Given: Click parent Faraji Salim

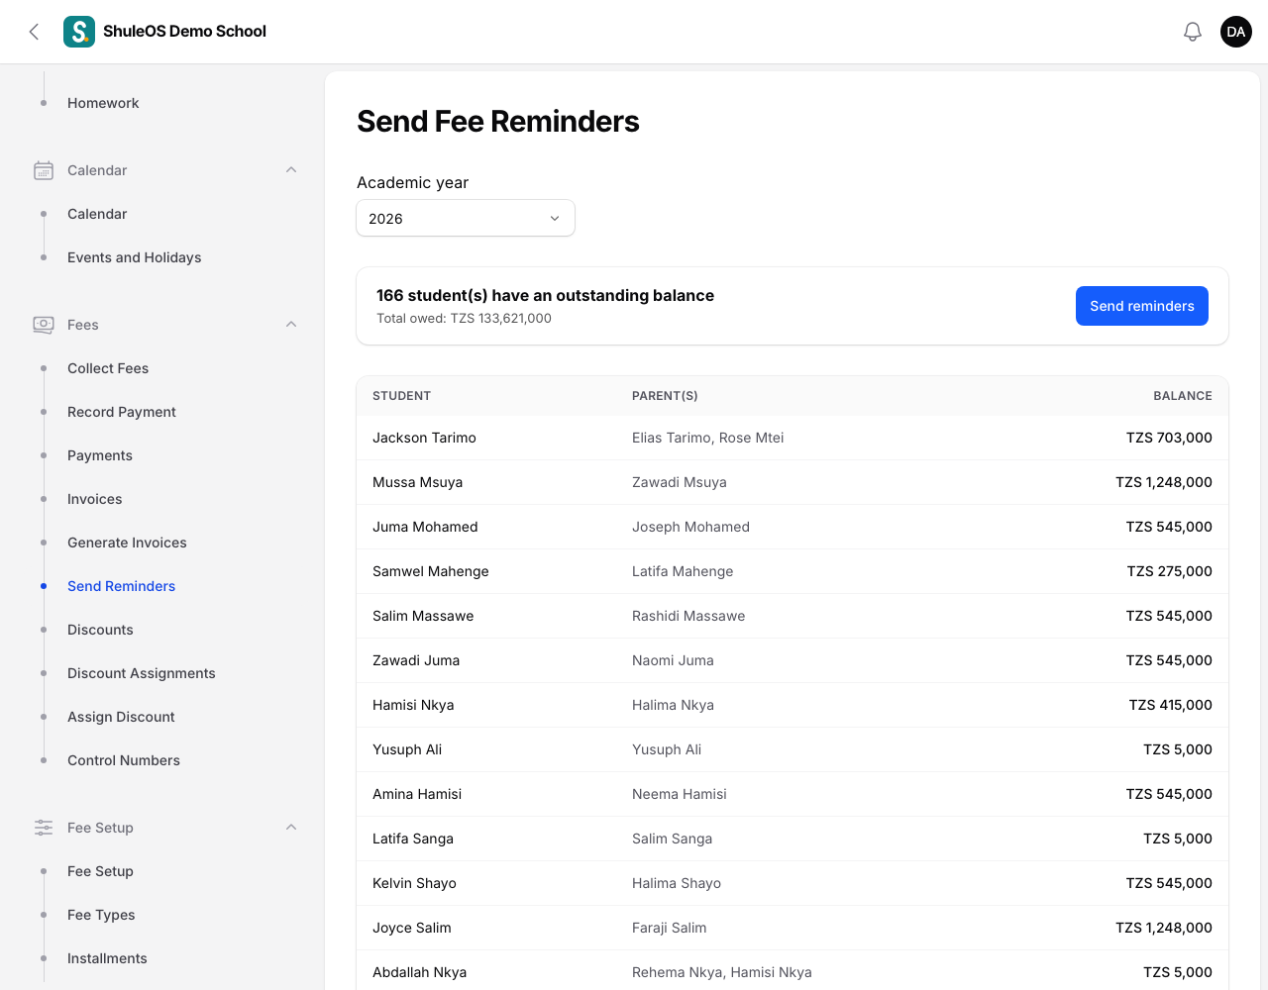Looking at the screenshot, I should tap(670, 928).
